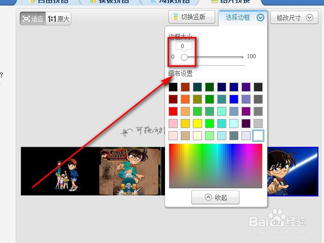This screenshot has width=324, height=243.
Task: Select the pale pink bottom-row swatch
Action: tap(173, 136)
